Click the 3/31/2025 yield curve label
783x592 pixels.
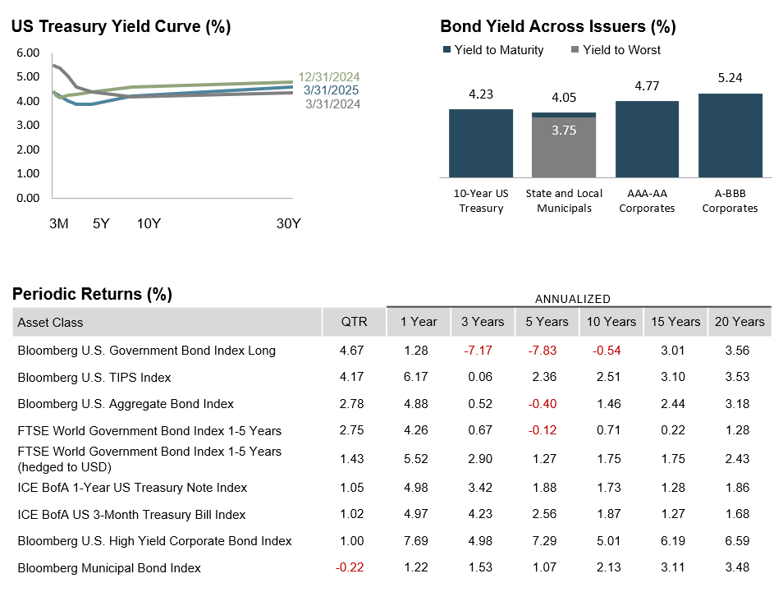point(331,90)
